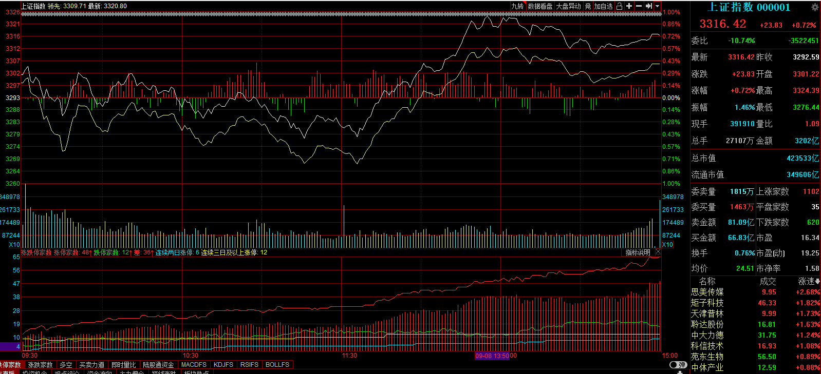Click the 金额 value 3202亿
The height and width of the screenshot is (374, 821).
click(x=807, y=141)
